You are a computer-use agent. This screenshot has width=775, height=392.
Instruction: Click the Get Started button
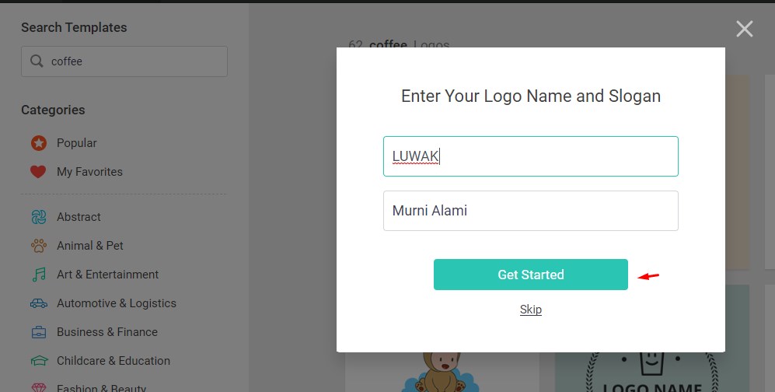531,275
